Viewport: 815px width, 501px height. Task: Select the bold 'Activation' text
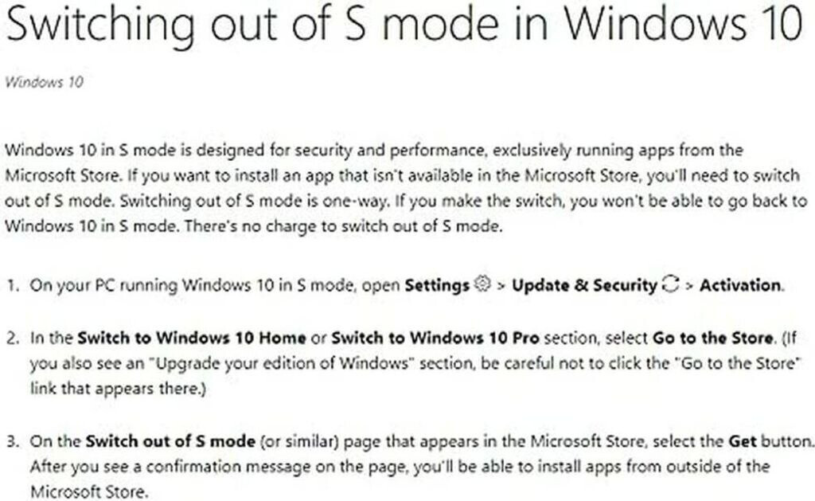(741, 285)
